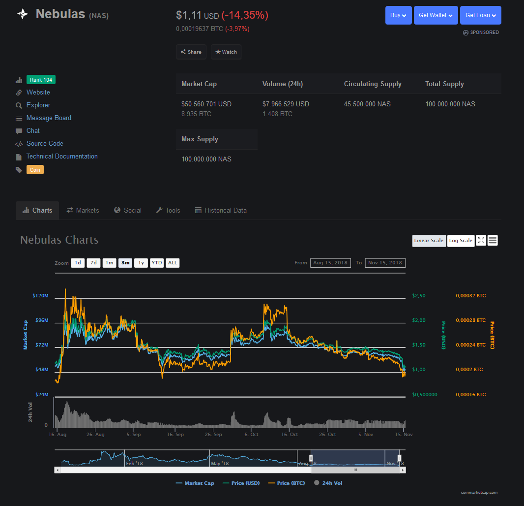Open the Technical Documentation link

pyautogui.click(x=62, y=157)
